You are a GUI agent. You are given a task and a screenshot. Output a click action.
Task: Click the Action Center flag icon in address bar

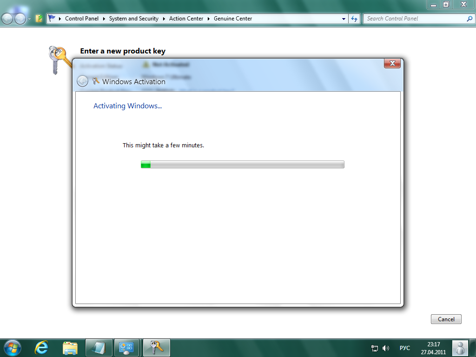pos(52,19)
